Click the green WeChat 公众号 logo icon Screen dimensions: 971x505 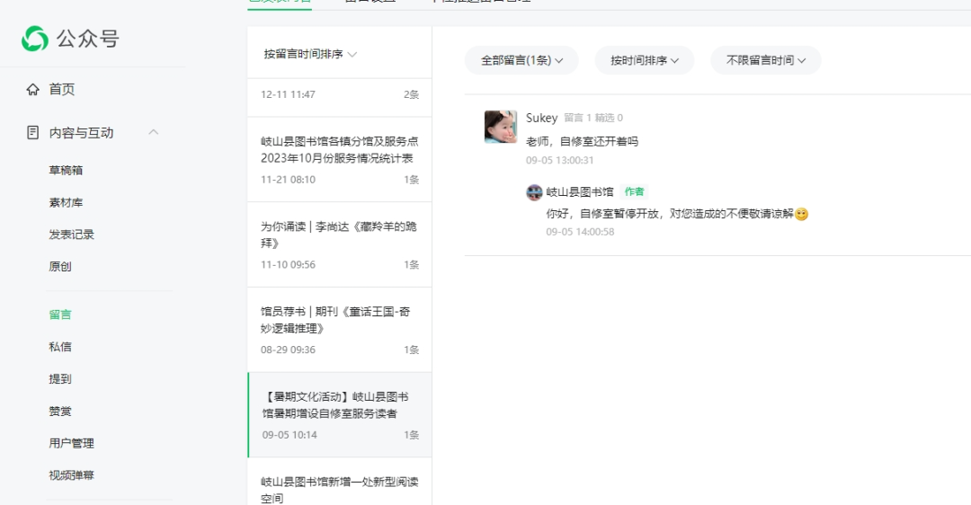click(x=35, y=39)
